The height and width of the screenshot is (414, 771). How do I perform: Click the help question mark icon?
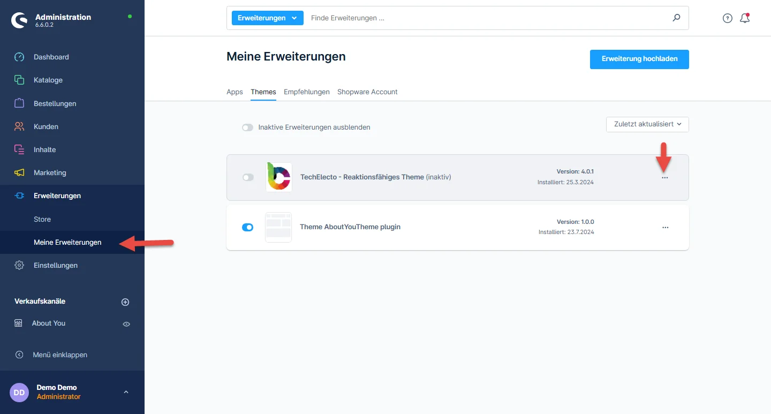pos(727,18)
